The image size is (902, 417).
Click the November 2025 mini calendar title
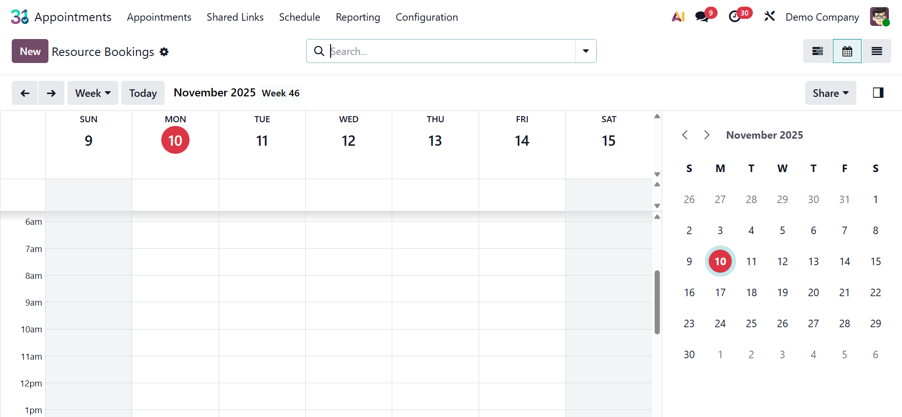764,135
